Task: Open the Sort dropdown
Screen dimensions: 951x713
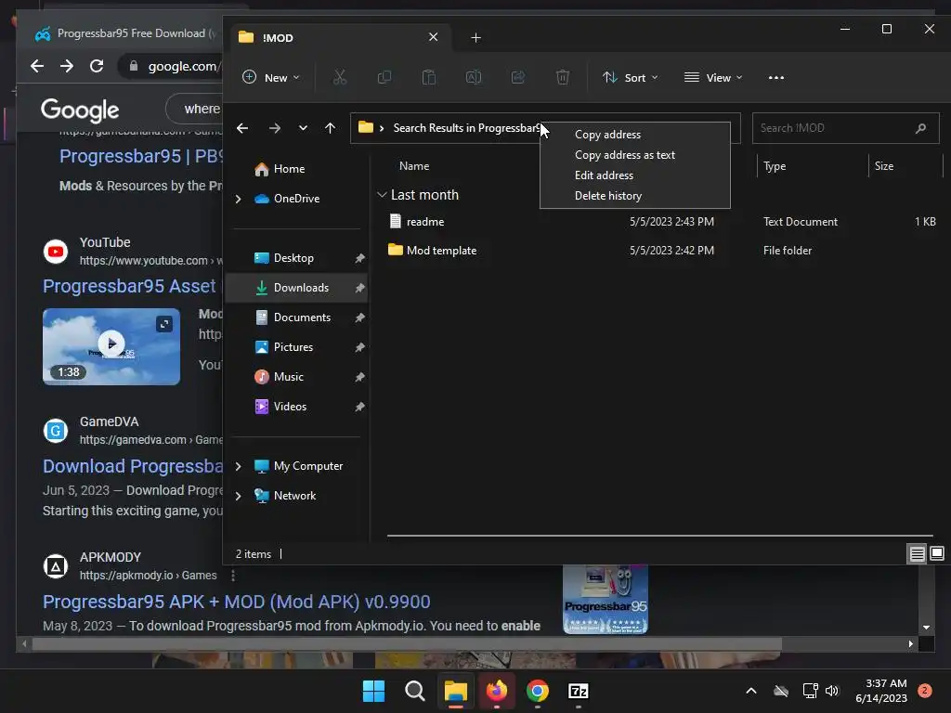Action: point(631,78)
